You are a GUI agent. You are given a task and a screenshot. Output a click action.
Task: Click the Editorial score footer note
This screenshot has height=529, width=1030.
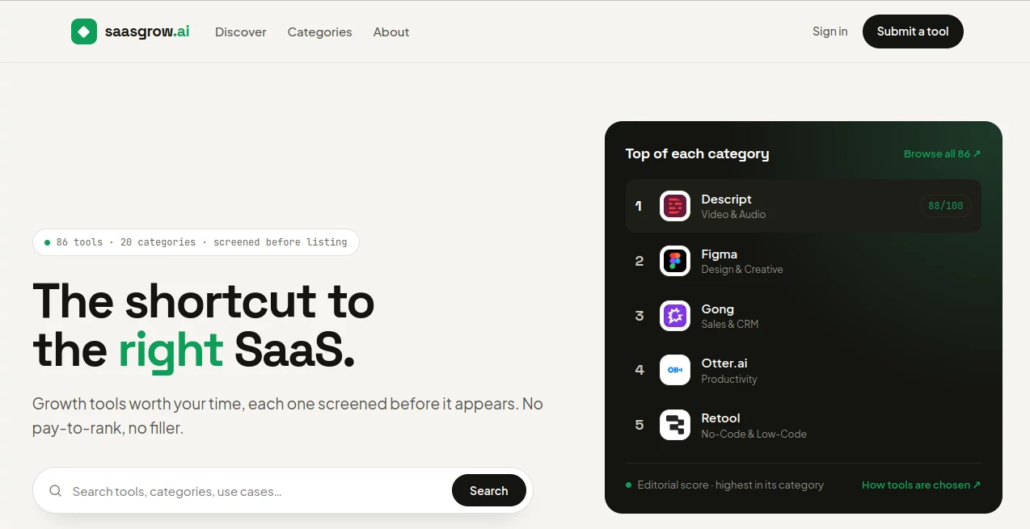click(x=731, y=485)
